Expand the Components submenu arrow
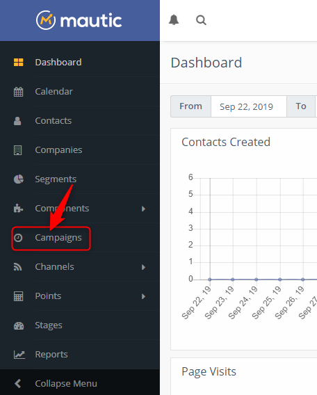Image resolution: width=317 pixels, height=395 pixels. pyautogui.click(x=143, y=209)
